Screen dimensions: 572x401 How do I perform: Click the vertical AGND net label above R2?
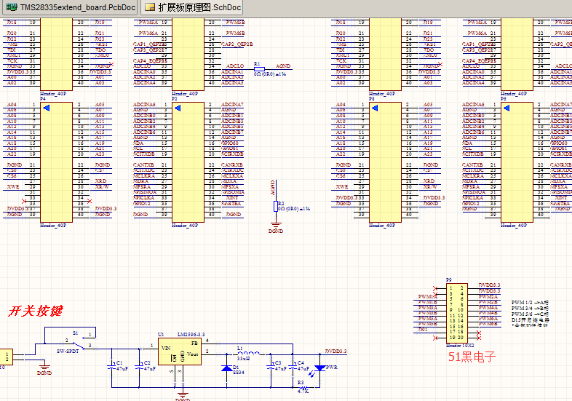click(272, 188)
